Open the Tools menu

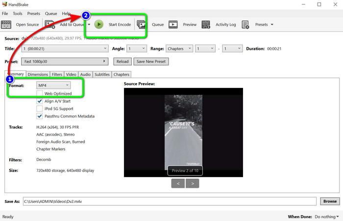point(18,14)
